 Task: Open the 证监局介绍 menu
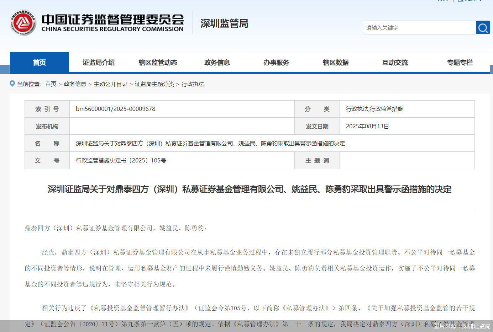(99, 62)
